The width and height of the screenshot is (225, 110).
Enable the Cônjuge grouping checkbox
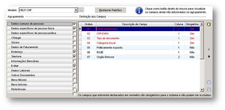tap(74, 38)
